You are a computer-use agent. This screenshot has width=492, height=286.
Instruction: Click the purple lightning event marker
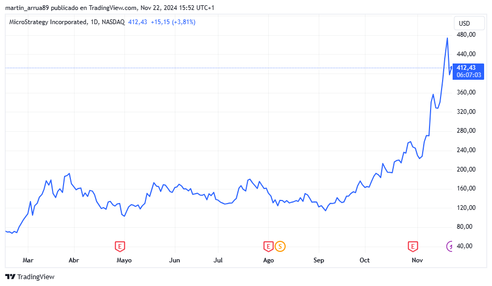(x=449, y=247)
